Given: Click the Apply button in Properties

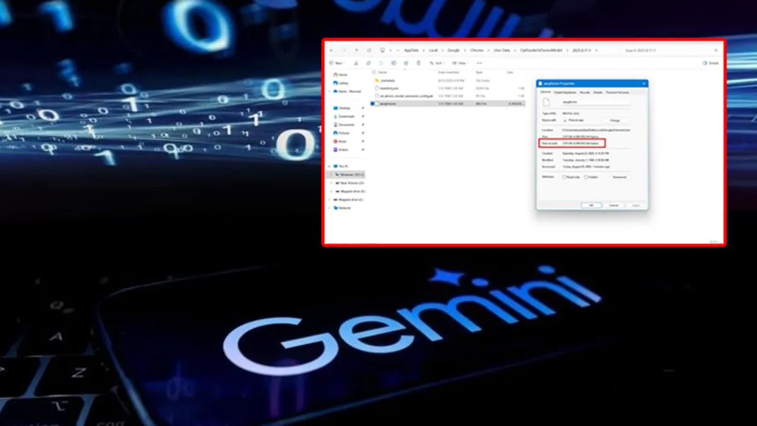Looking at the screenshot, I should point(636,206).
